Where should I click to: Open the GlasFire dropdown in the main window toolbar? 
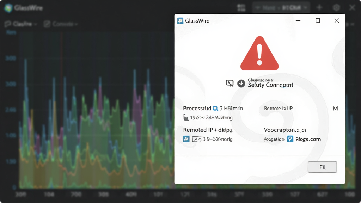[x=21, y=24]
